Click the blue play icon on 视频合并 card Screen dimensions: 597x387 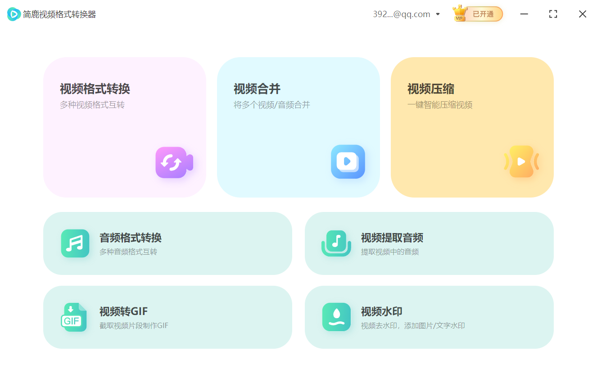point(348,162)
